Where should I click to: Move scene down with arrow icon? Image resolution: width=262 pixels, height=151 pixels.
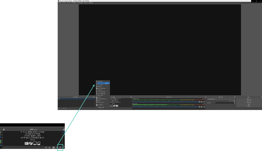click(x=66, y=108)
